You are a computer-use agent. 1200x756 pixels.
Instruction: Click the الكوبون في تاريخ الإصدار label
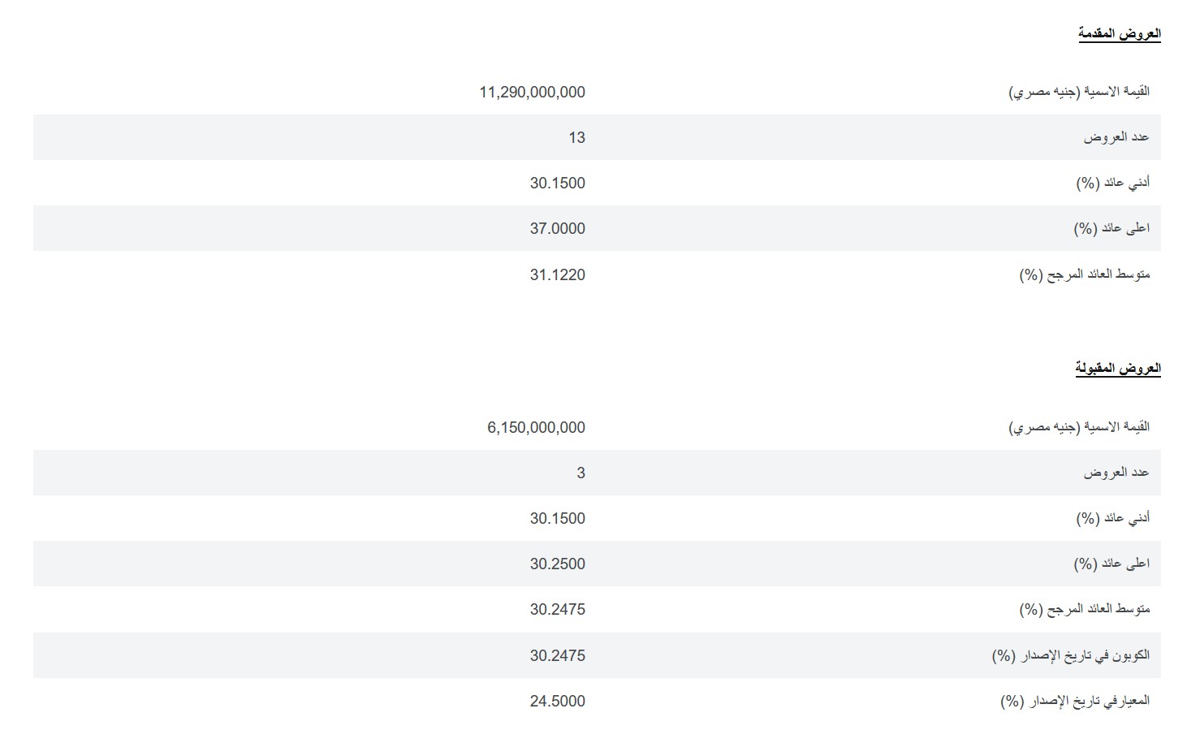[x=1071, y=655]
